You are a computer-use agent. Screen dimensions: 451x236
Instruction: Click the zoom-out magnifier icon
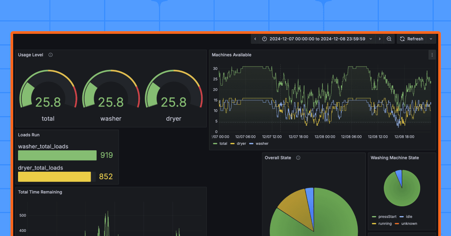(389, 39)
